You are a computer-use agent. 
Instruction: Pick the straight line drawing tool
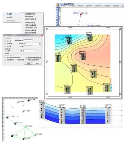coord(57,12)
